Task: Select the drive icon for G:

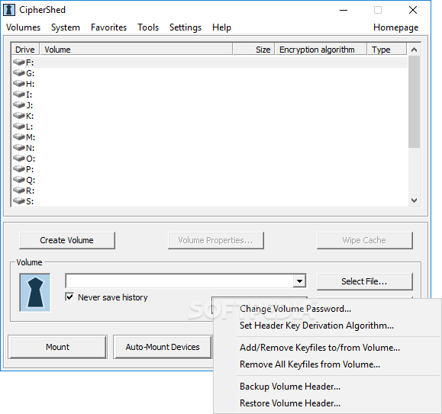Action: click(19, 72)
